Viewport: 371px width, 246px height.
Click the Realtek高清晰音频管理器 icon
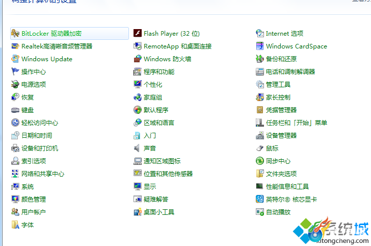pos(15,46)
